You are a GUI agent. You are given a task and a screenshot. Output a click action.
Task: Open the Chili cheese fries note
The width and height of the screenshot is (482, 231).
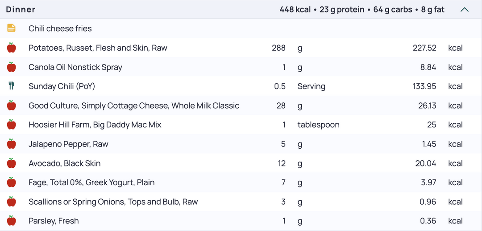click(60, 28)
